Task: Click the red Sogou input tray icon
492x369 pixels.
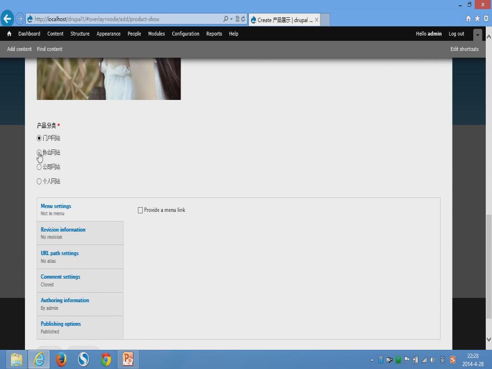Action: [x=453, y=360]
